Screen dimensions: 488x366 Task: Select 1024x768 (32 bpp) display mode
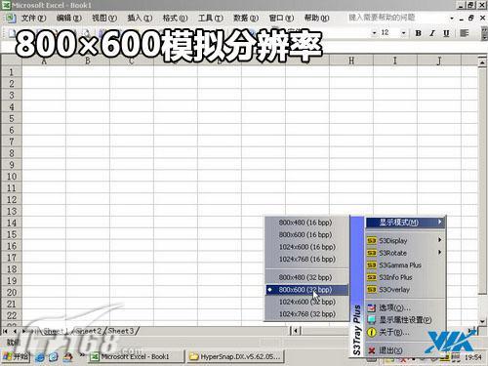[x=306, y=314]
